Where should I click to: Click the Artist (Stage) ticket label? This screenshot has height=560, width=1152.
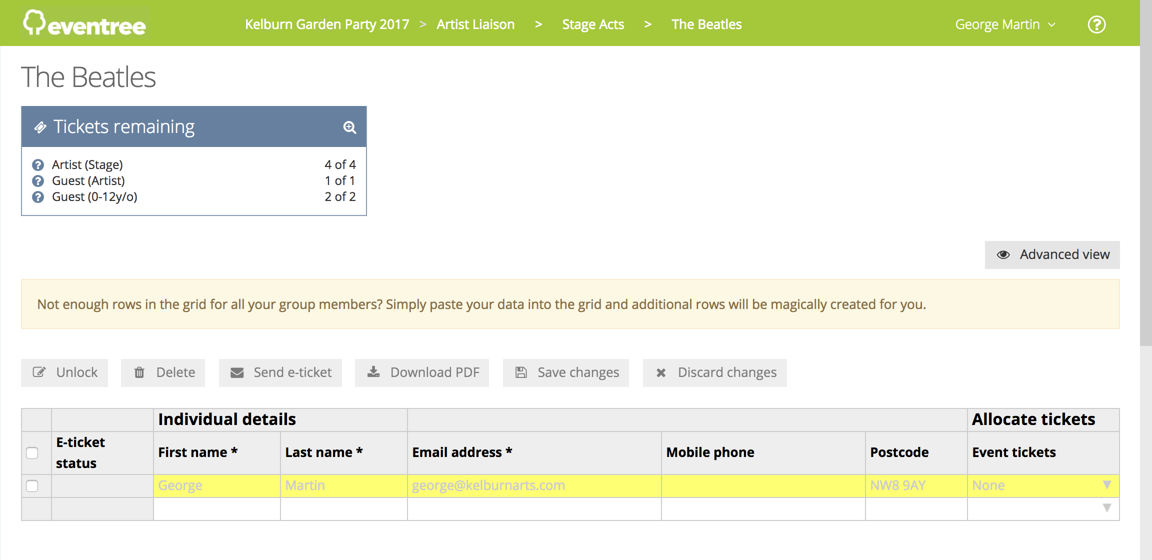[x=87, y=165]
